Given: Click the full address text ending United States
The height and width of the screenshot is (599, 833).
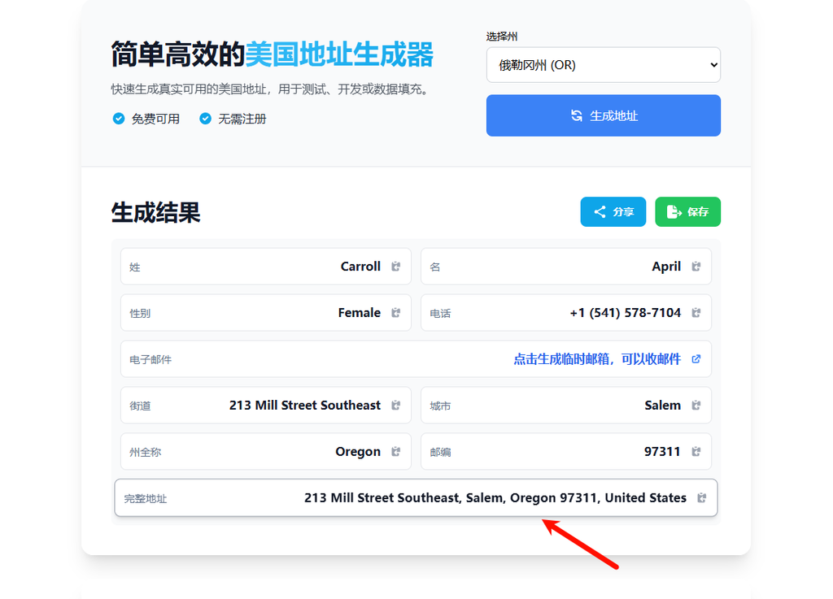Looking at the screenshot, I should 495,497.
